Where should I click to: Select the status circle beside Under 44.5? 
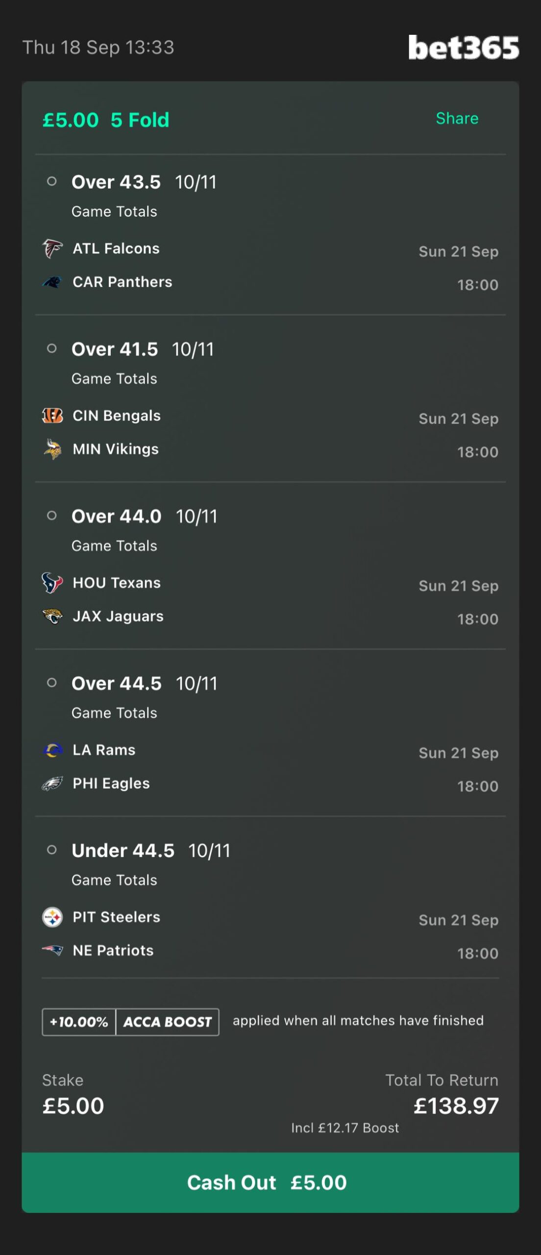[51, 850]
